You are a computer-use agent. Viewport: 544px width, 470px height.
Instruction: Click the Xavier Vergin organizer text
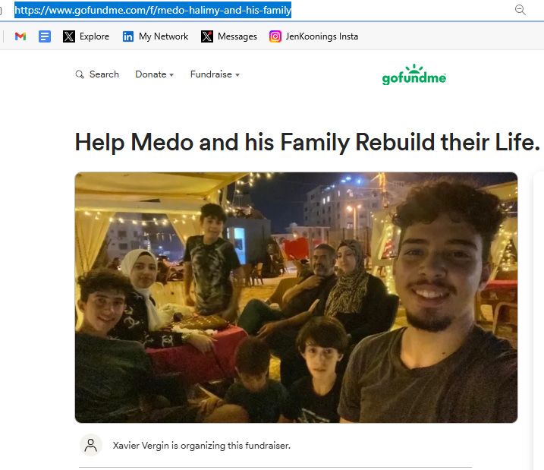[x=202, y=446]
